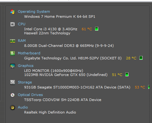Click the Optical Drives disc icon
Screen dimensions: 152x123
pyautogui.click(x=12, y=95)
